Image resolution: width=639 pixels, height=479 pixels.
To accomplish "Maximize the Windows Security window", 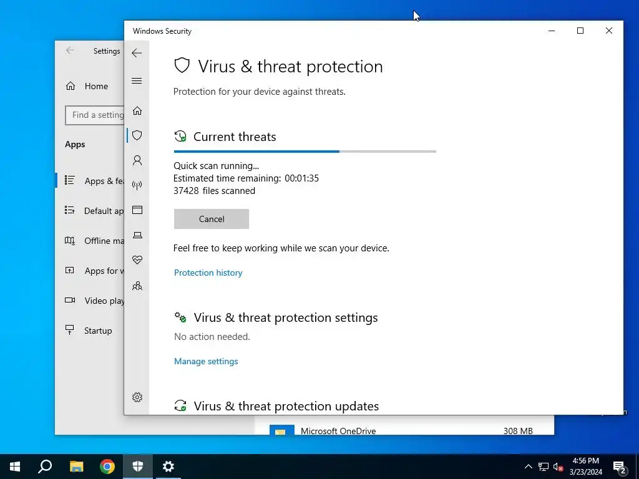I will [580, 31].
